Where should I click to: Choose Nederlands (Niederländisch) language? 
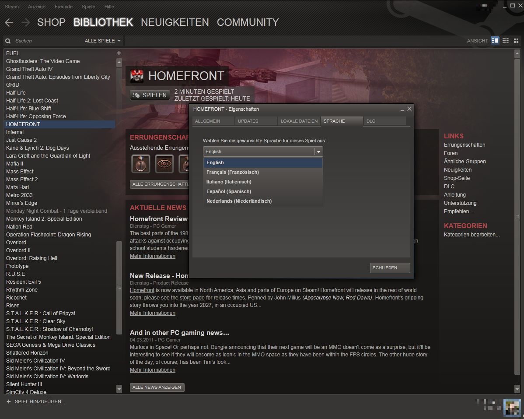[x=263, y=201]
